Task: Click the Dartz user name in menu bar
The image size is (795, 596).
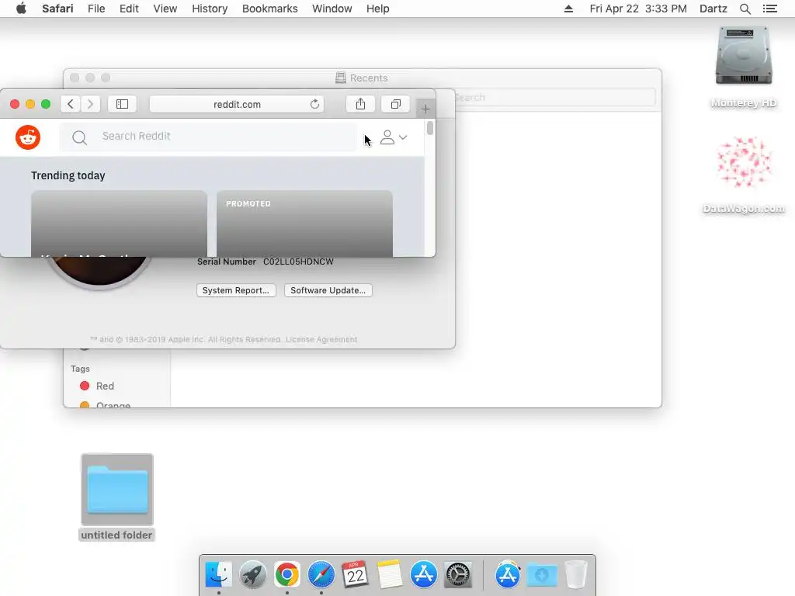Action: (713, 9)
